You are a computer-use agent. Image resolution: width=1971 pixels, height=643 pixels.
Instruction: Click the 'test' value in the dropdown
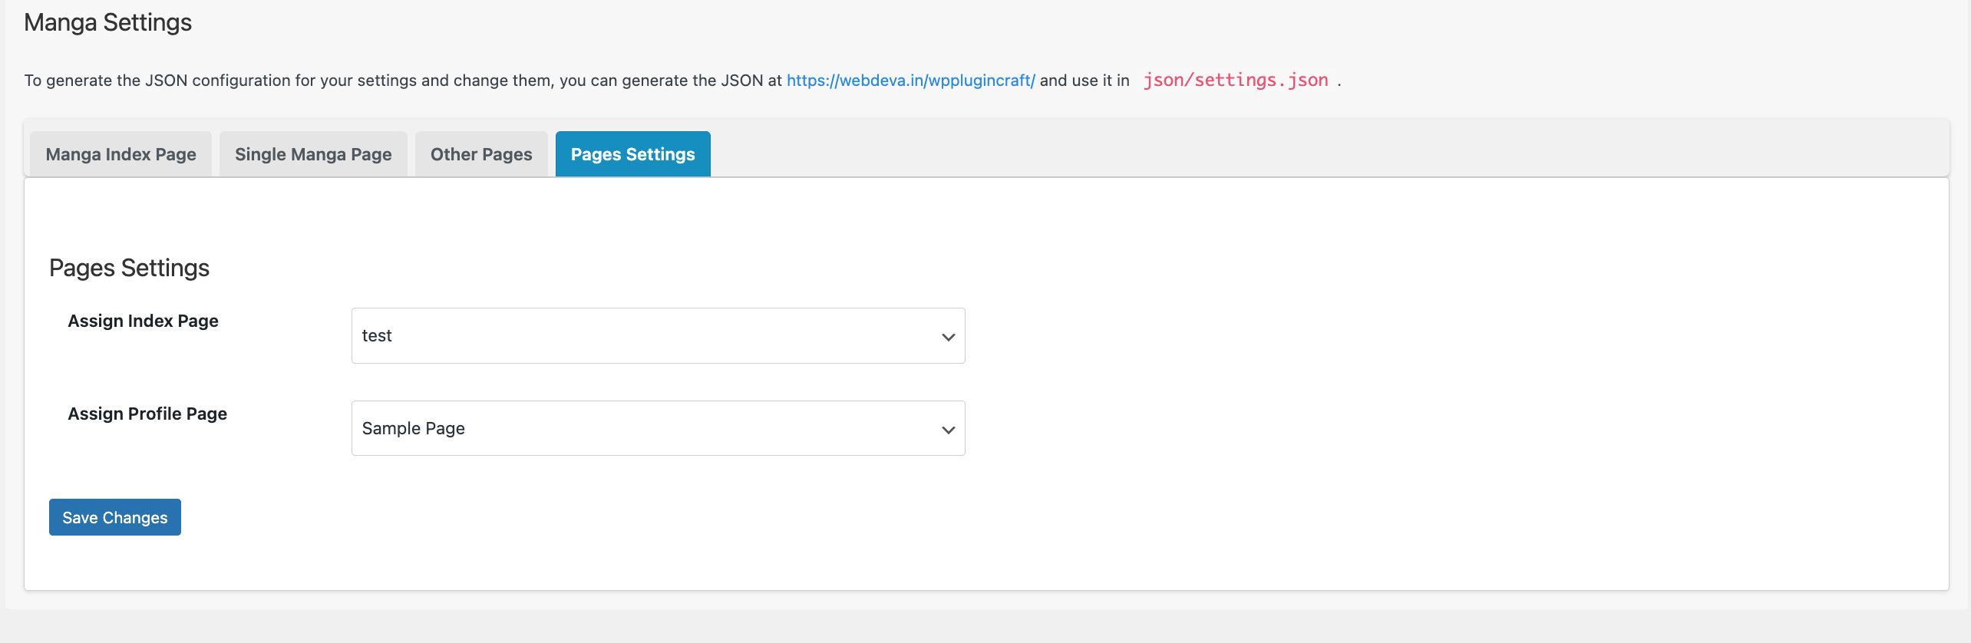pos(377,336)
